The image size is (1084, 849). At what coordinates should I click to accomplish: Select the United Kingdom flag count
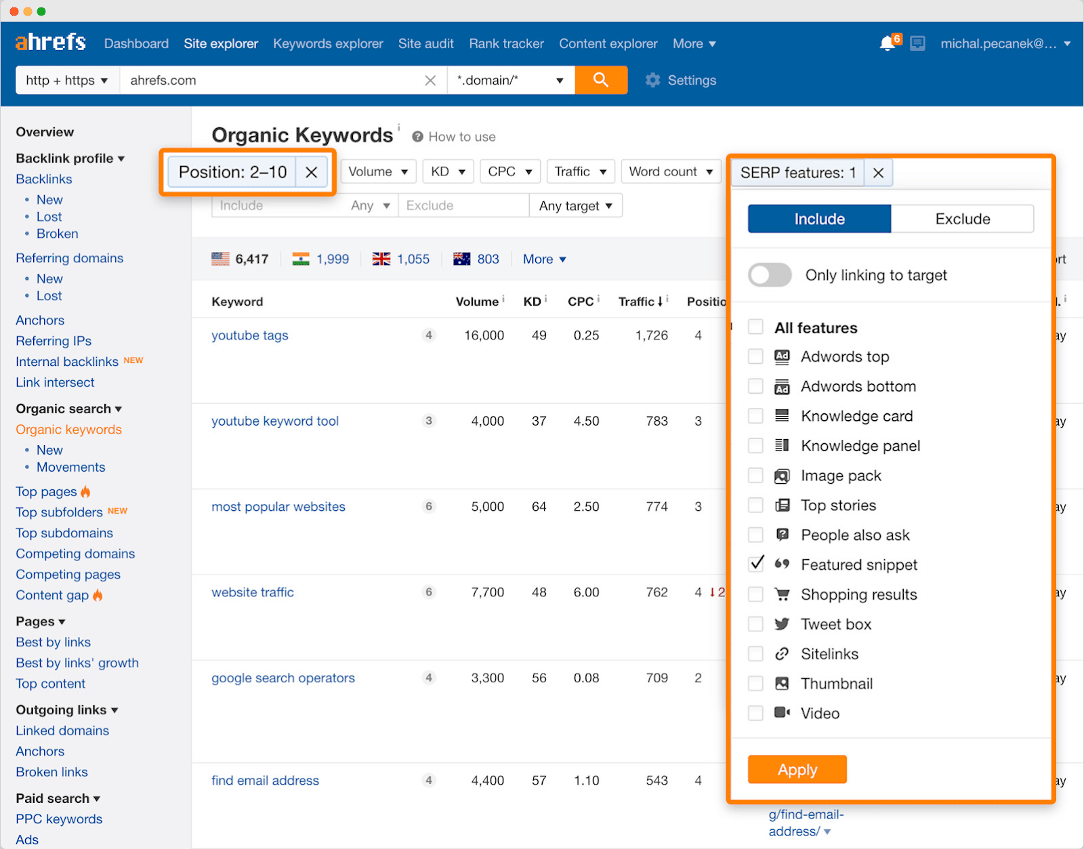(x=401, y=259)
